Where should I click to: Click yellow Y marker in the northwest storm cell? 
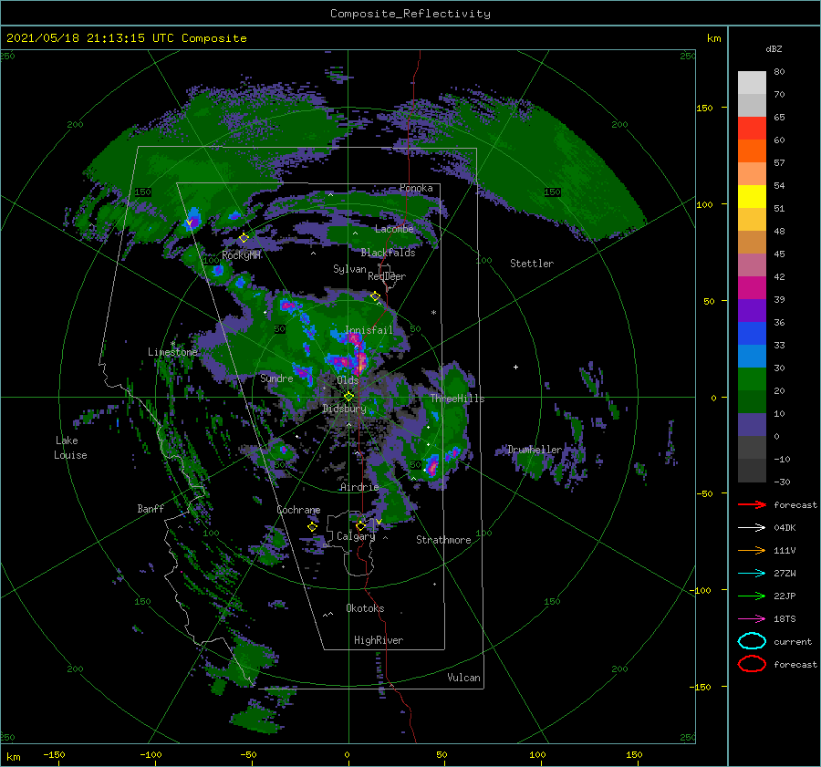[x=190, y=223]
